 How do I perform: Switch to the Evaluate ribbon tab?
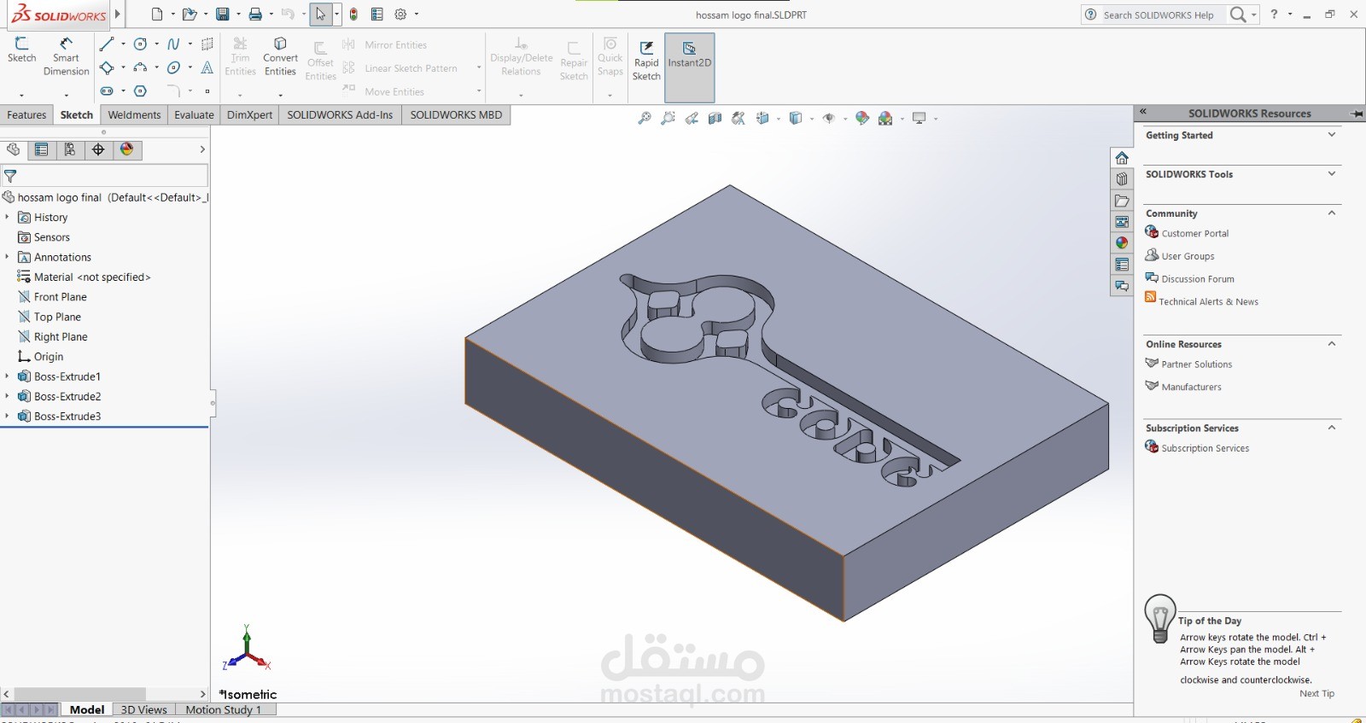[194, 115]
